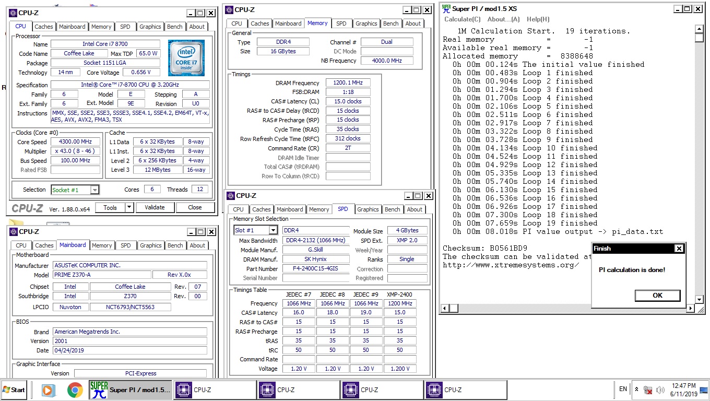The width and height of the screenshot is (710, 401).
Task: Open Graphics tab in CPU window
Action: [x=150, y=27]
